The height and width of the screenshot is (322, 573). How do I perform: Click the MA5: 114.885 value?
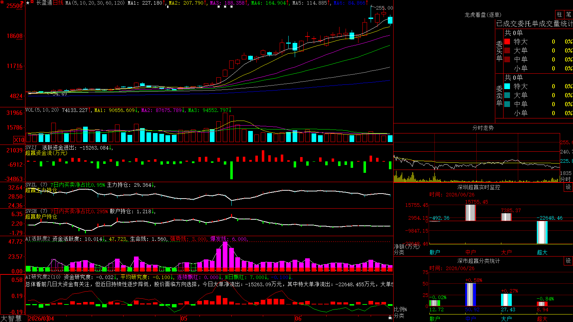310,3
